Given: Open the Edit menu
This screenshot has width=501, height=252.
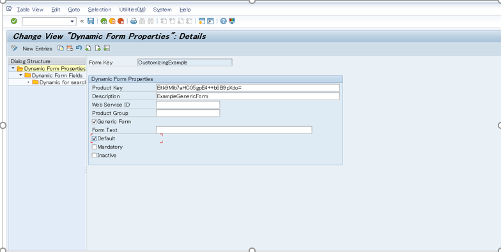Looking at the screenshot, I should (x=56, y=10).
